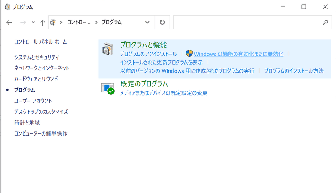Screen dimensions: 336x193
Task: Select プログラム in the sidebar
Action: (x=25, y=90)
